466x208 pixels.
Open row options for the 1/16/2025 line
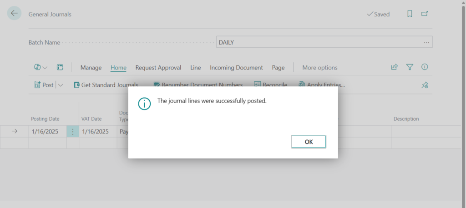tap(73, 132)
